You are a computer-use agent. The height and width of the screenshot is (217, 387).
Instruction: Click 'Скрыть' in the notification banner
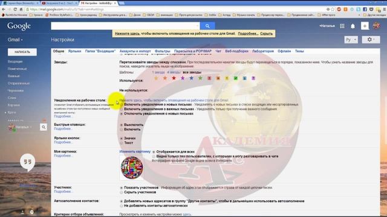point(267,34)
